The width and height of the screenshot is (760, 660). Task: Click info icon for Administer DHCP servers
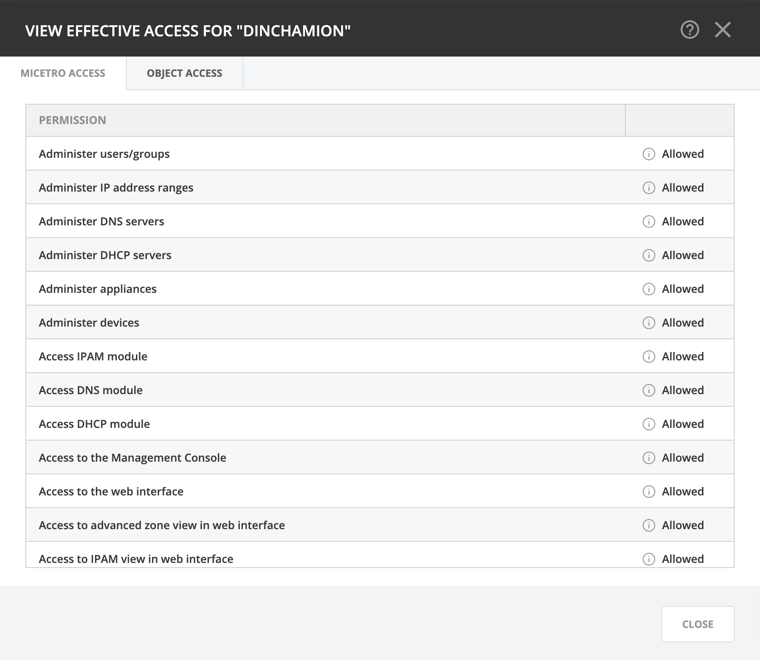[649, 255]
